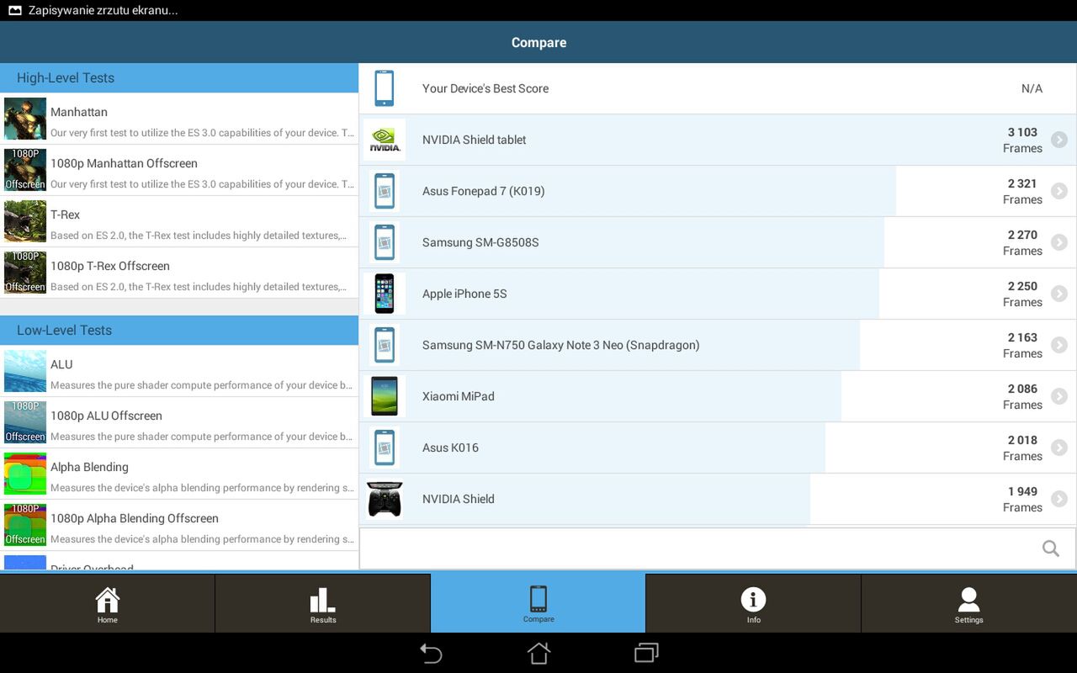Click the Manhattan test thumbnail
Image resolution: width=1077 pixels, height=673 pixels.
coord(25,119)
